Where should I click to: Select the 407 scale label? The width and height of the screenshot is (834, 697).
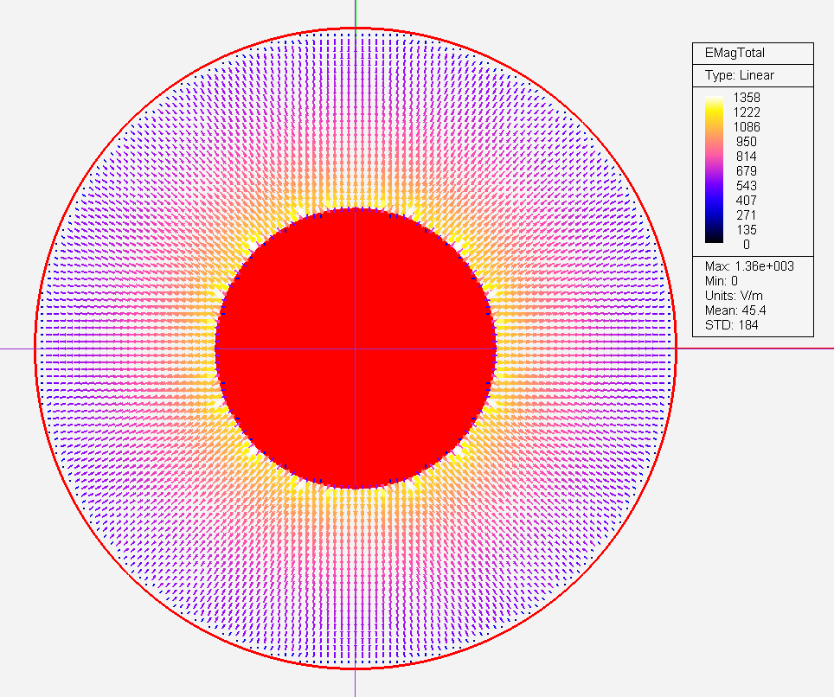pyautogui.click(x=747, y=201)
